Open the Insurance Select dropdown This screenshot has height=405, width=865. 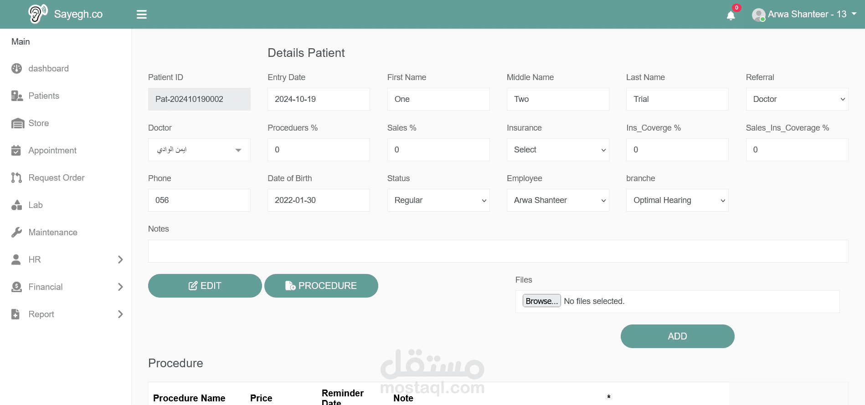point(558,150)
